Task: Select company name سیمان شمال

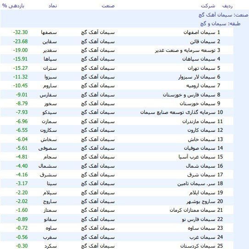Action: [x=201, y=166]
